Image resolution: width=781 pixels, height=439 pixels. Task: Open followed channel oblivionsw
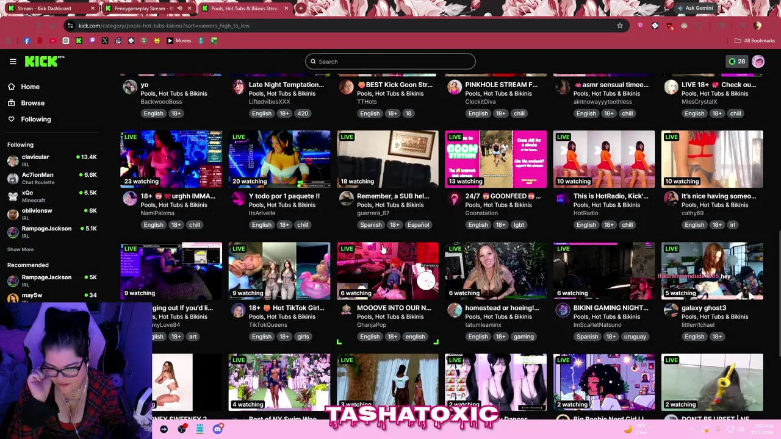(x=52, y=214)
